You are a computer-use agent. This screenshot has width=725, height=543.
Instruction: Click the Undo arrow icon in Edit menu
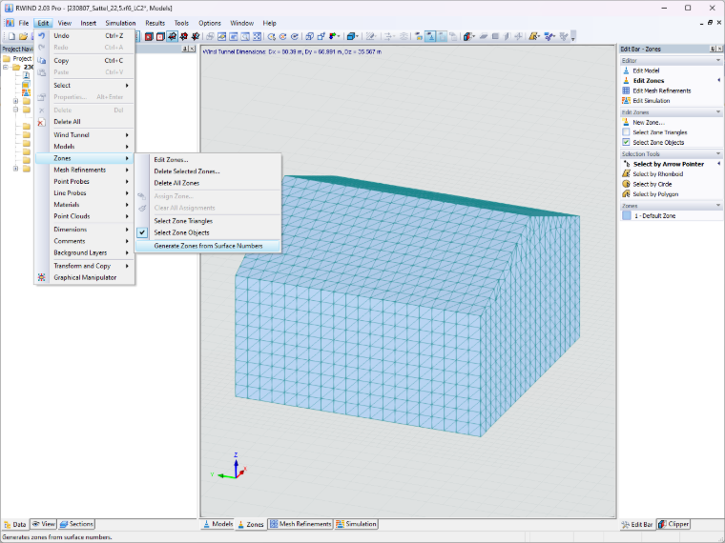(42, 35)
